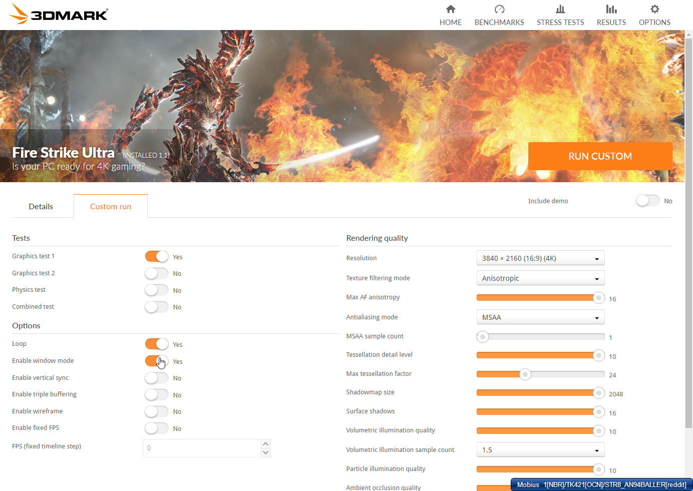
Task: Click the RESULTS menu label
Action: point(611,23)
